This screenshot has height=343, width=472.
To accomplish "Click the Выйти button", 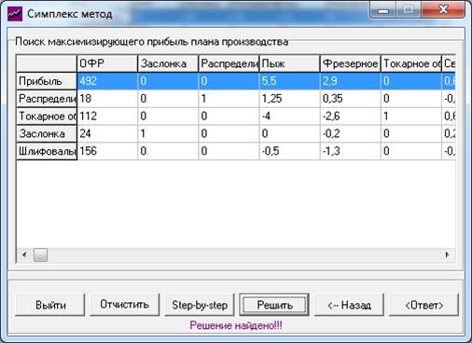I will point(50,305).
